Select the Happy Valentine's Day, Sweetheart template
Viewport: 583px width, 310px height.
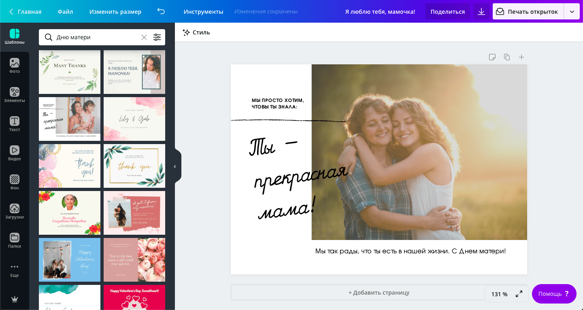coord(134,297)
